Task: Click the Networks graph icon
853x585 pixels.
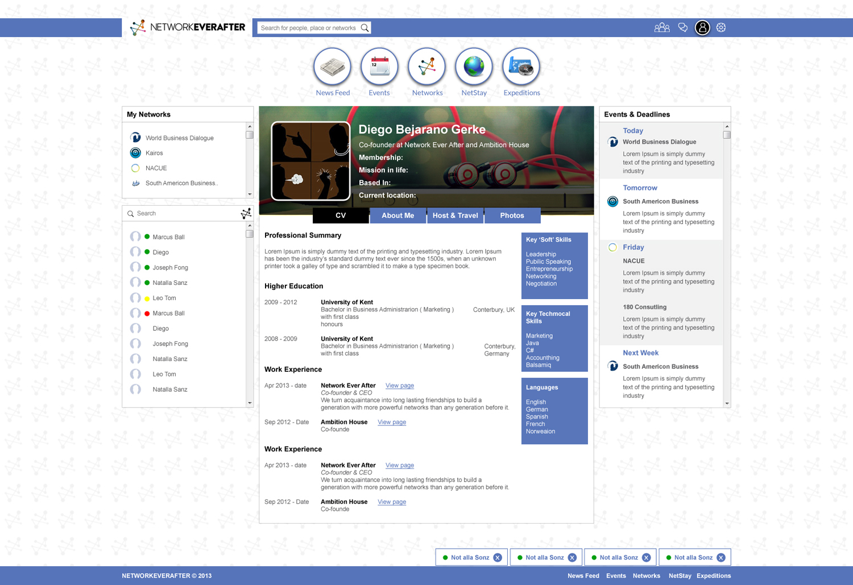Action: [427, 67]
